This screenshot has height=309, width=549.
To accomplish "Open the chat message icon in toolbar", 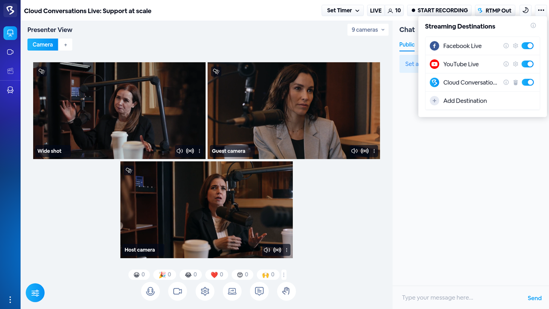I will 259,291.
